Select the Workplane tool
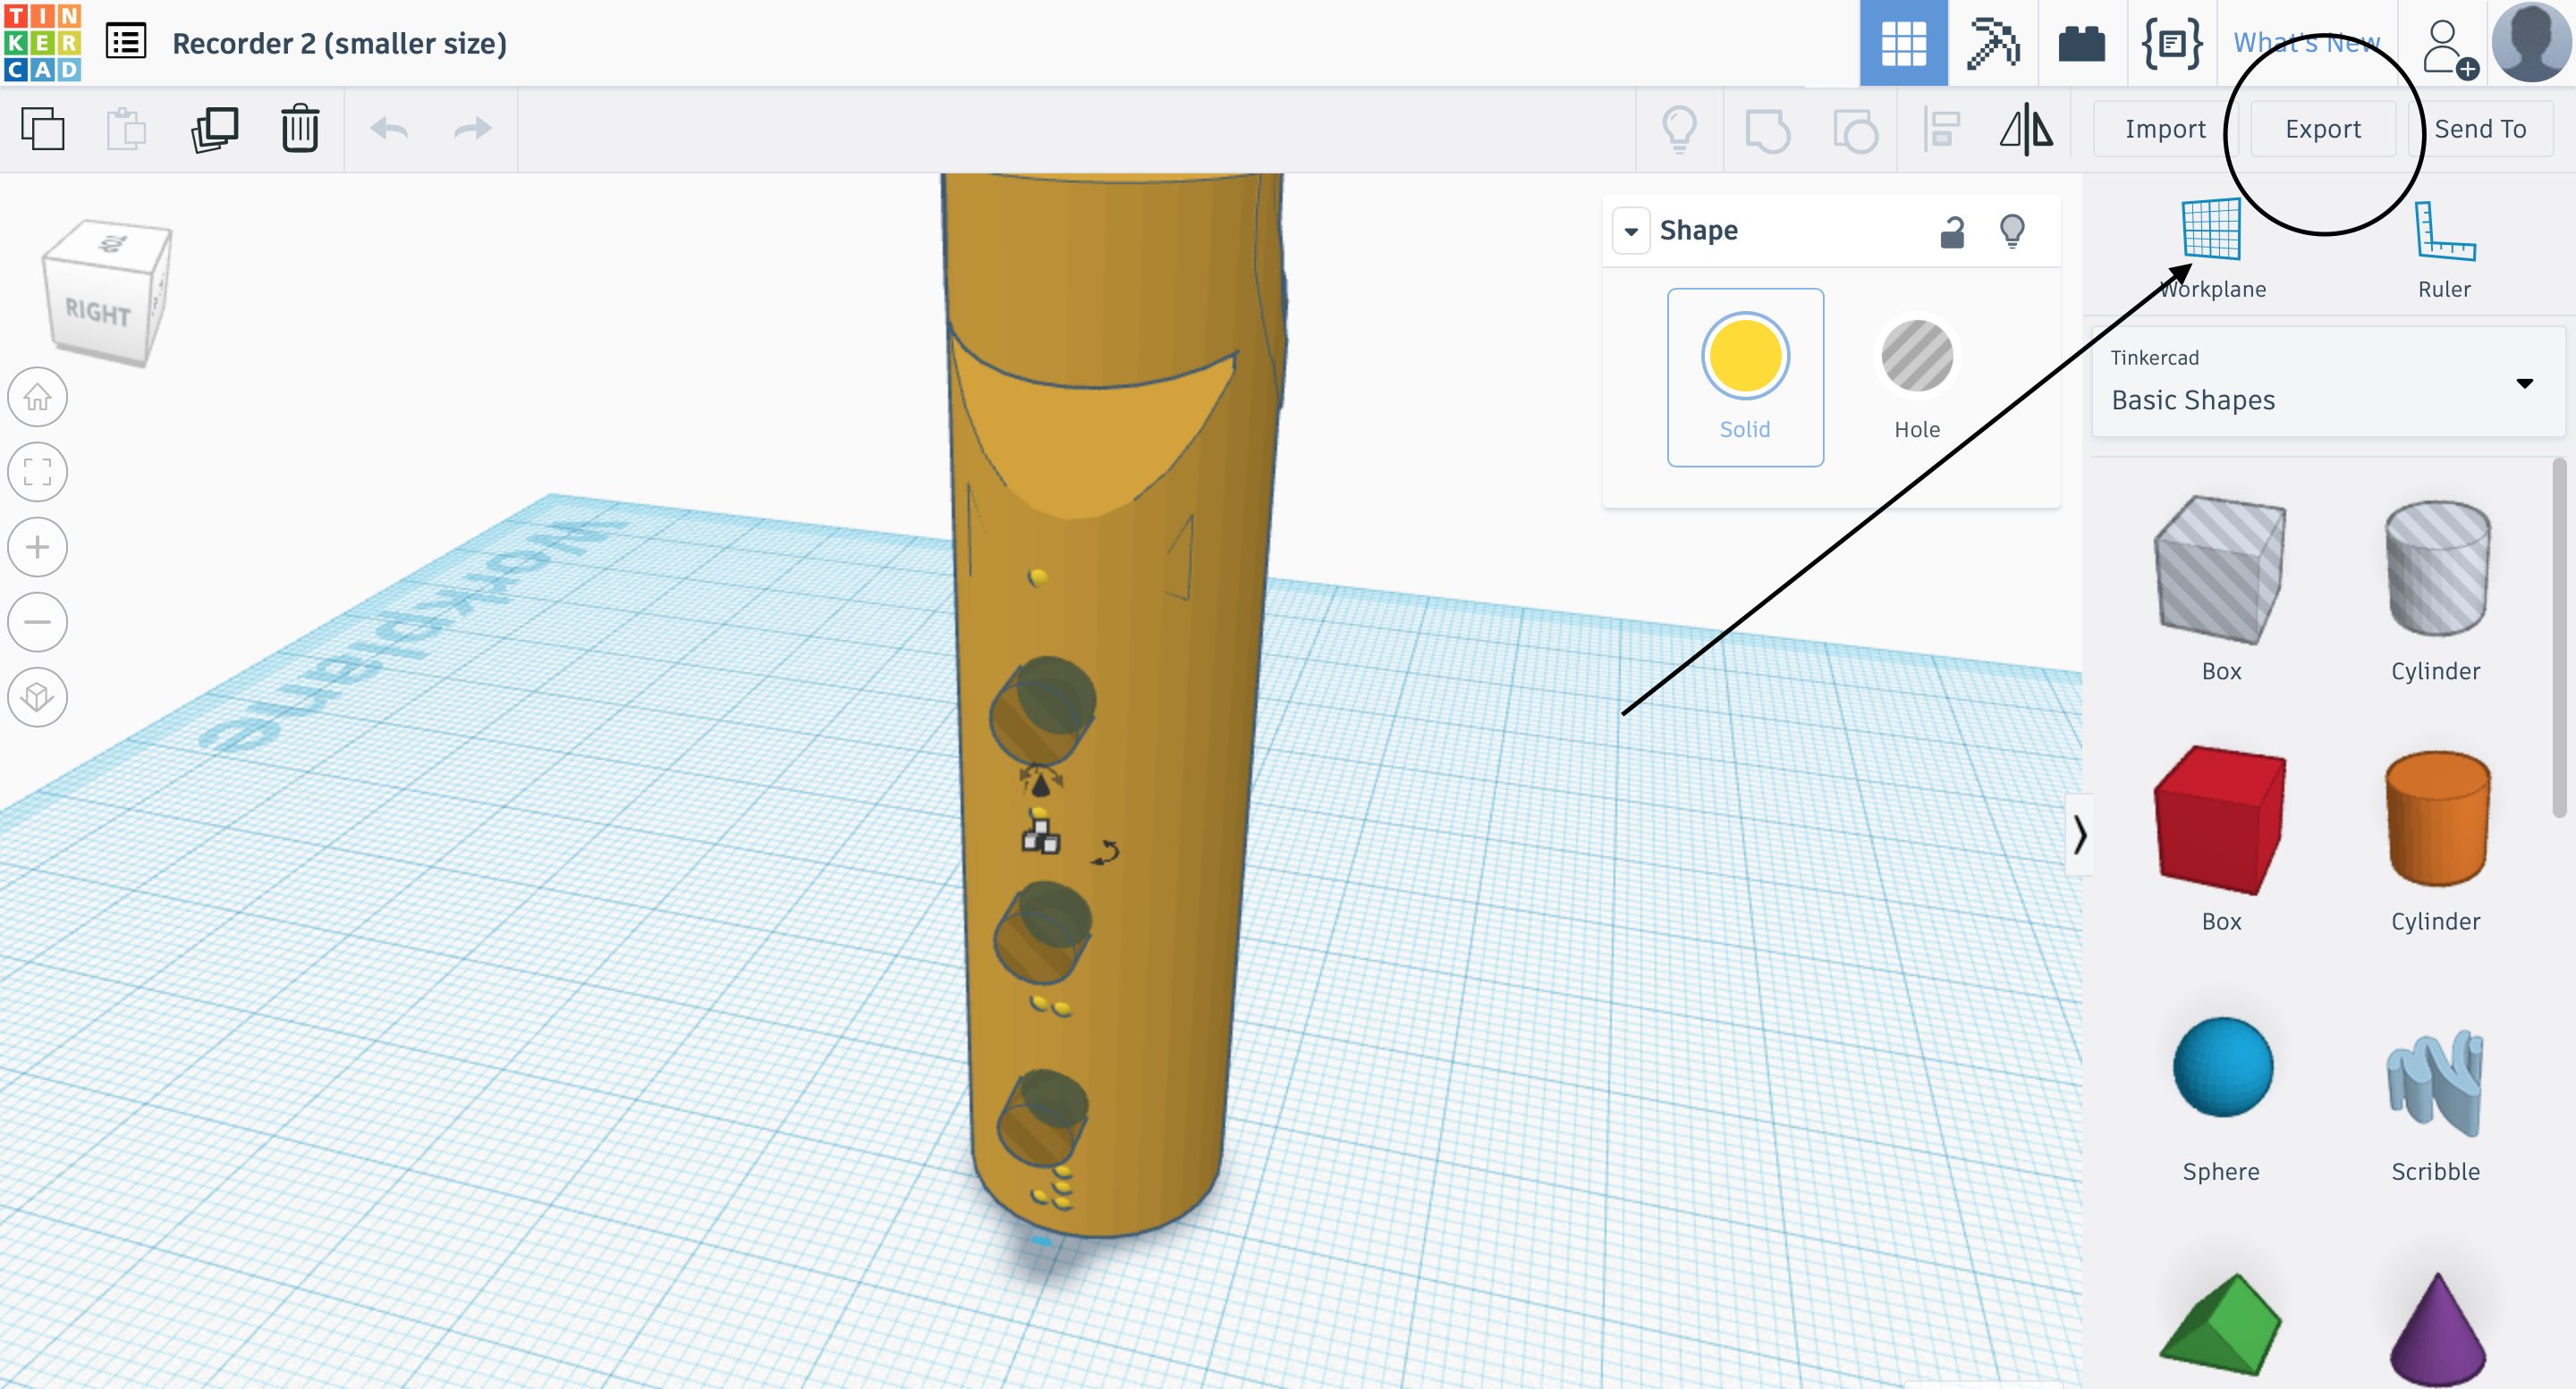2576x1389 pixels. click(x=2211, y=248)
